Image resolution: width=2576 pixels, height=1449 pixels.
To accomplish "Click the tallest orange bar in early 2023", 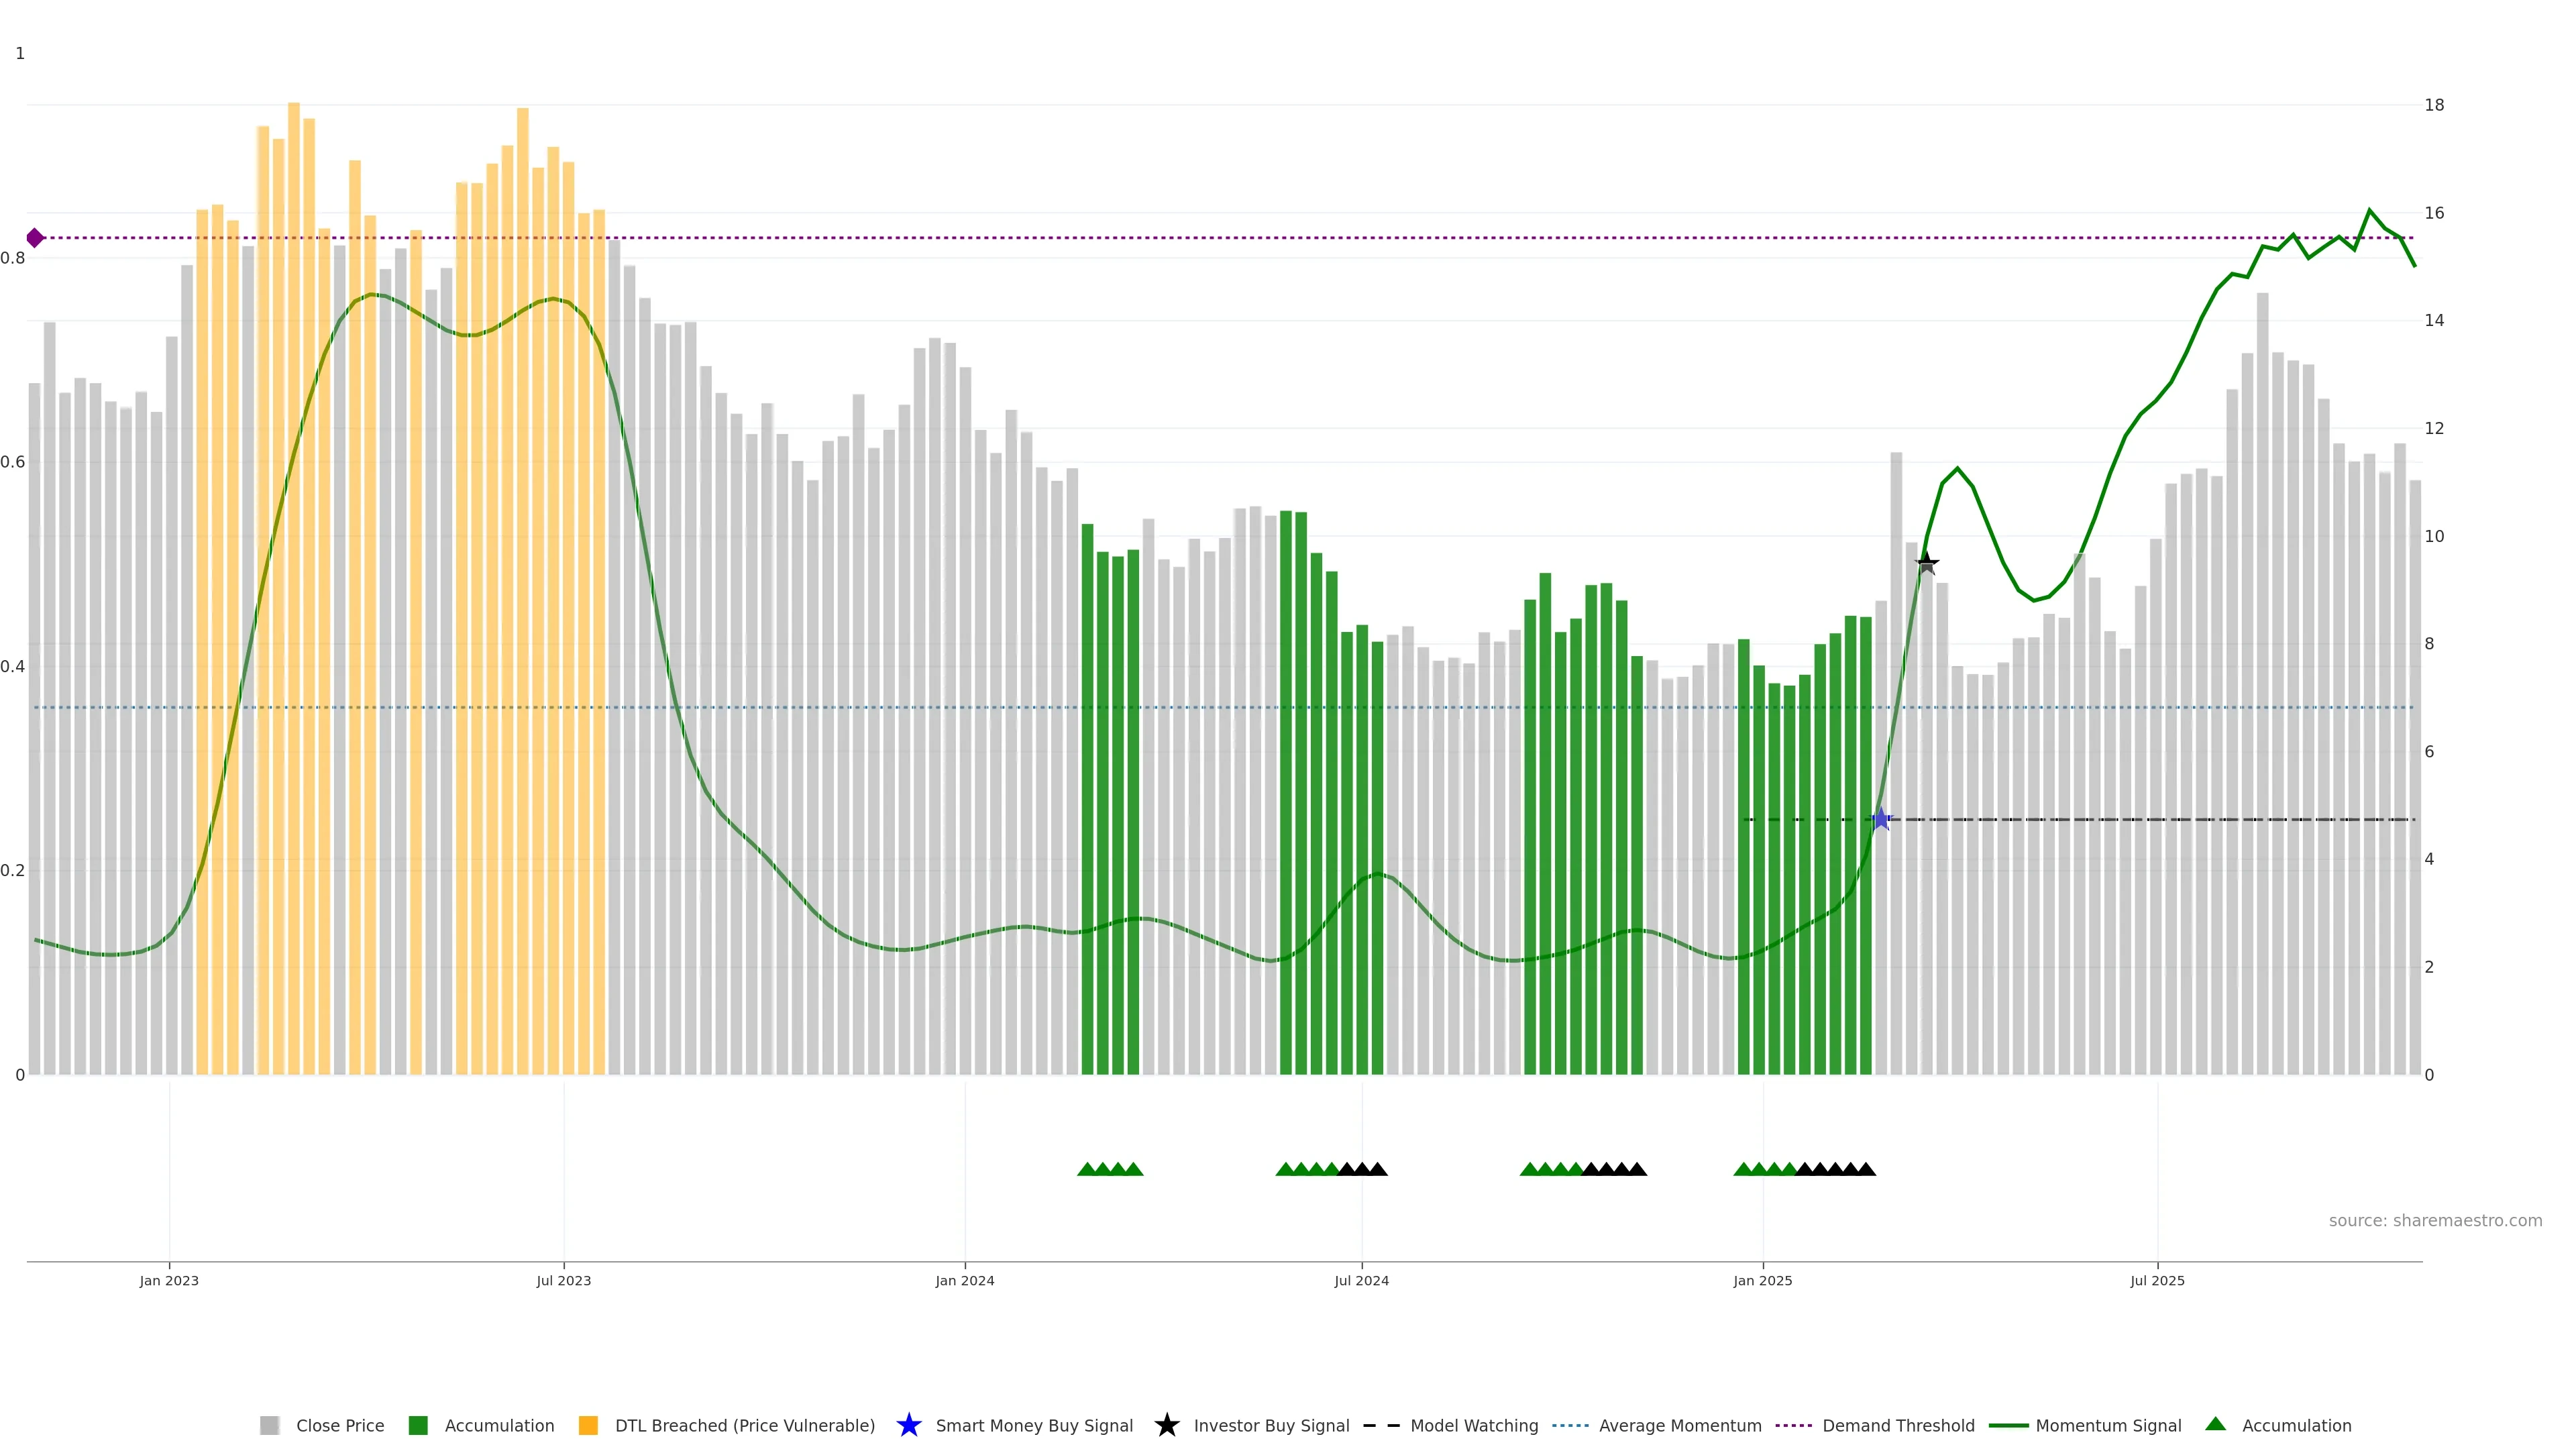I will [294, 500].
